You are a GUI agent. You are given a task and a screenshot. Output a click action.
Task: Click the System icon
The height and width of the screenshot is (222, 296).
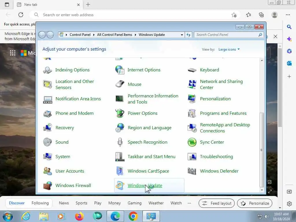[48, 157]
